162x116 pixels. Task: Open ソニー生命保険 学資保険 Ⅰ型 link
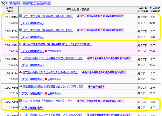click(x=48, y=101)
